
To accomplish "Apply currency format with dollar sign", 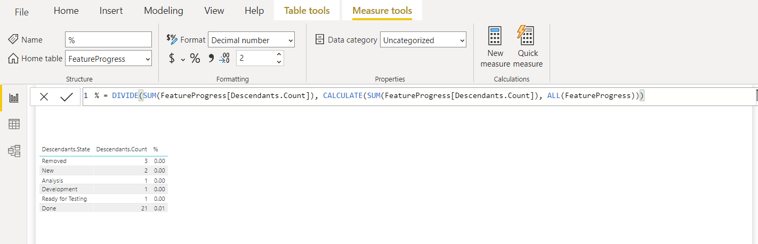I will [172, 59].
